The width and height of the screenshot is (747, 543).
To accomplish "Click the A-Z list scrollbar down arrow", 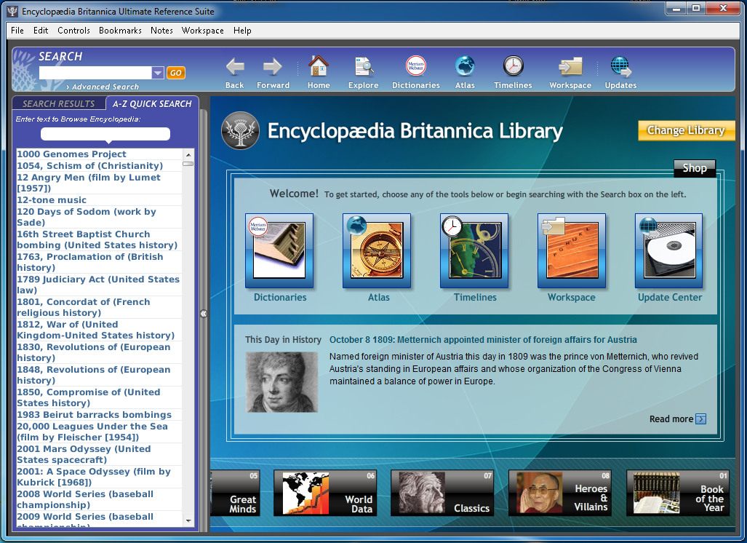I will 188,521.
